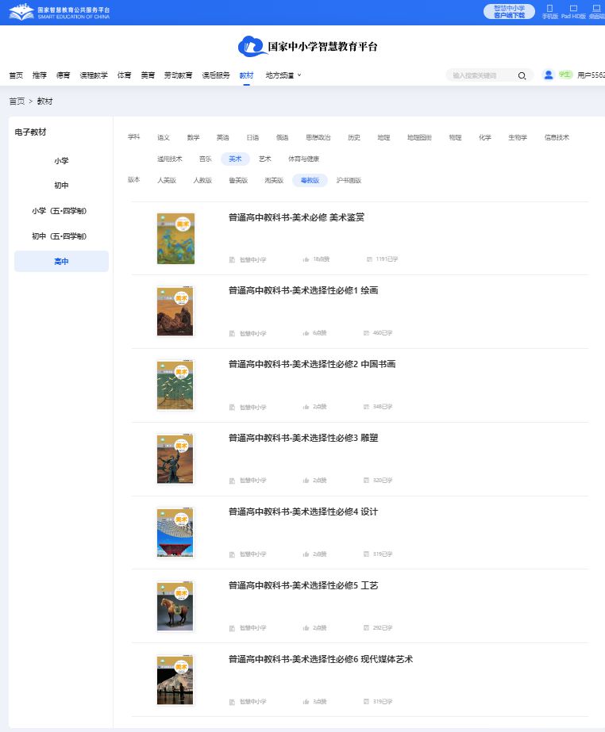
Task: Click thumbs-up icon for 美术鉴赏 textbook
Action: point(306,259)
